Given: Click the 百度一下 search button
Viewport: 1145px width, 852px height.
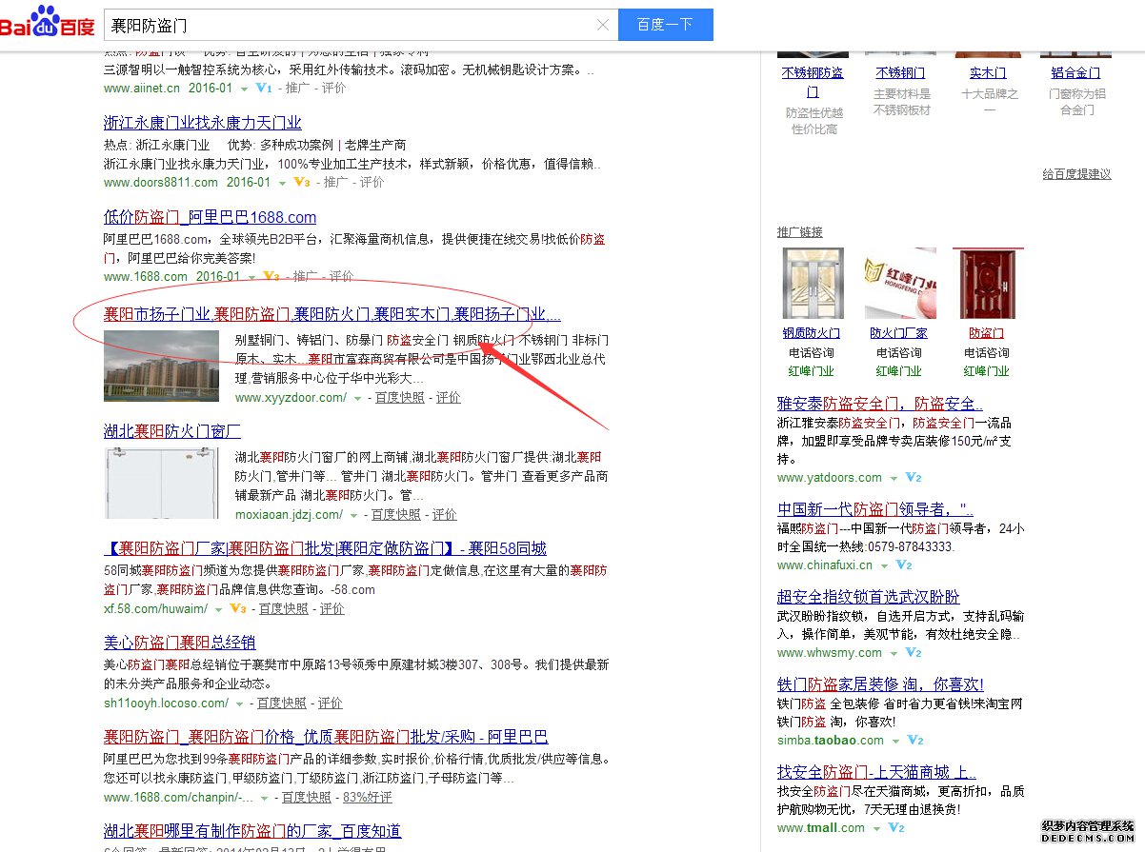Looking at the screenshot, I should [x=665, y=25].
